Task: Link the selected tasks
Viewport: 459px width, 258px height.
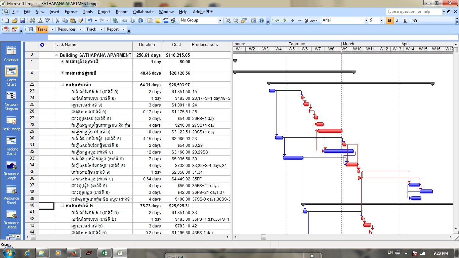Action: coord(125,20)
